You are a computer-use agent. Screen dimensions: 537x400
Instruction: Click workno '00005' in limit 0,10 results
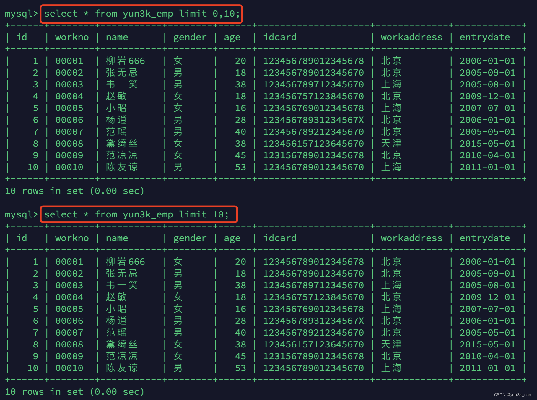(69, 108)
